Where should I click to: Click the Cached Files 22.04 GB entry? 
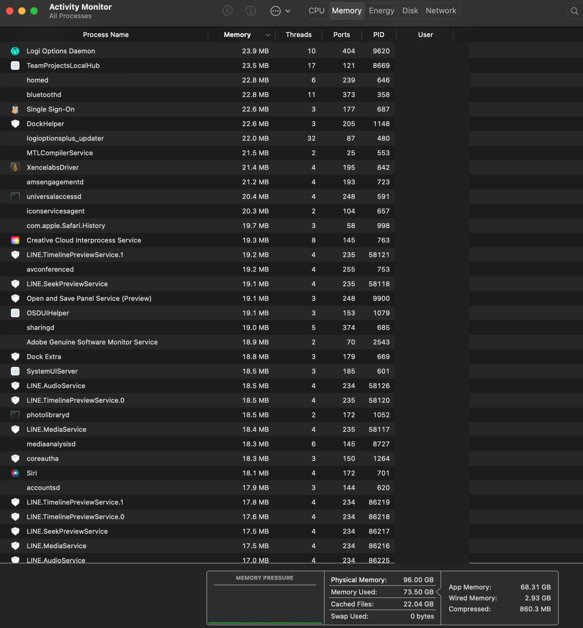pos(382,604)
